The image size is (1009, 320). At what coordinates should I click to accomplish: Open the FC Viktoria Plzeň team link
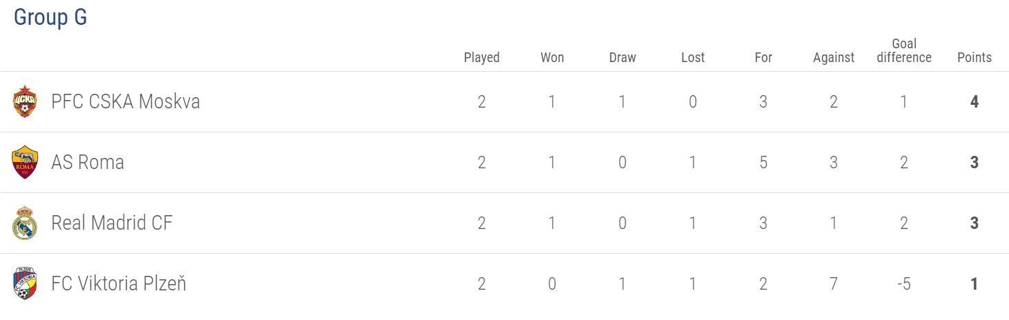(x=119, y=283)
